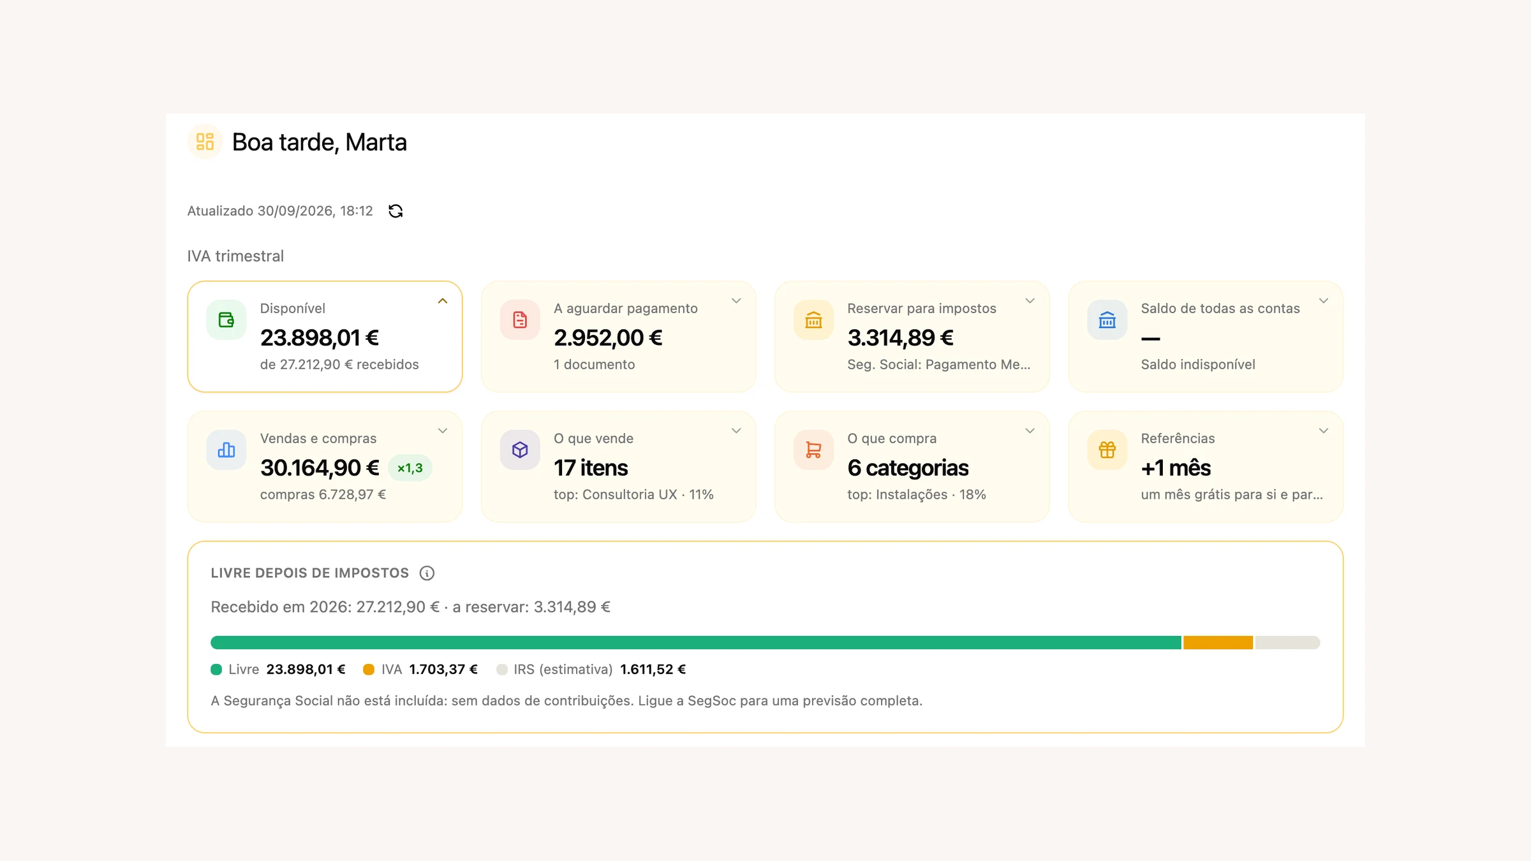Click the grey IRS (estimativa) legend dot

[502, 669]
